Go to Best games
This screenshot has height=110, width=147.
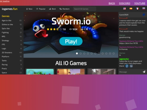click(x=52, y=9)
